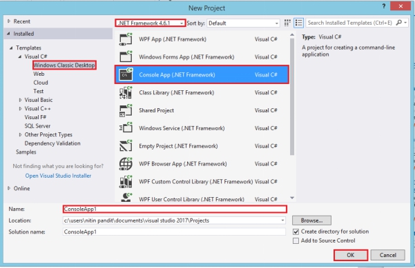
Task: Select Visual F# category
Action: point(35,117)
